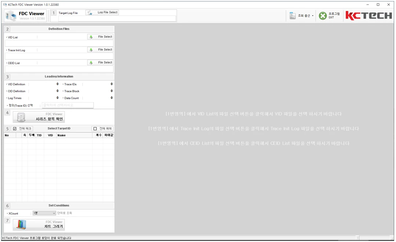Check the 전체 체크 checkbox
The width and height of the screenshot is (396, 242).
[x=15, y=129]
